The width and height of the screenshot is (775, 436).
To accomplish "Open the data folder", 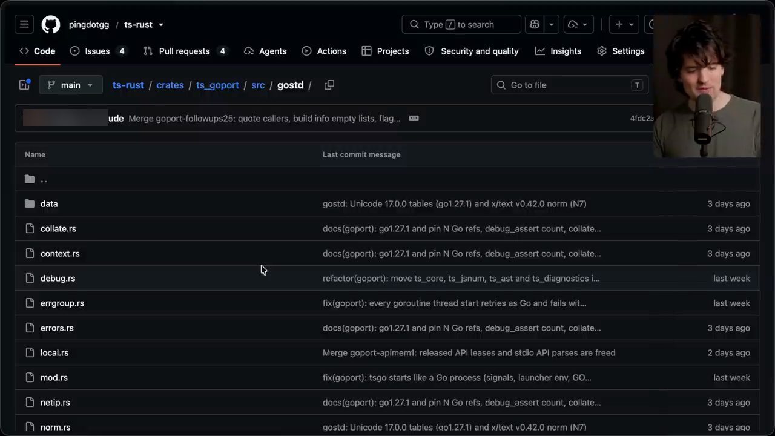I will 49,203.
